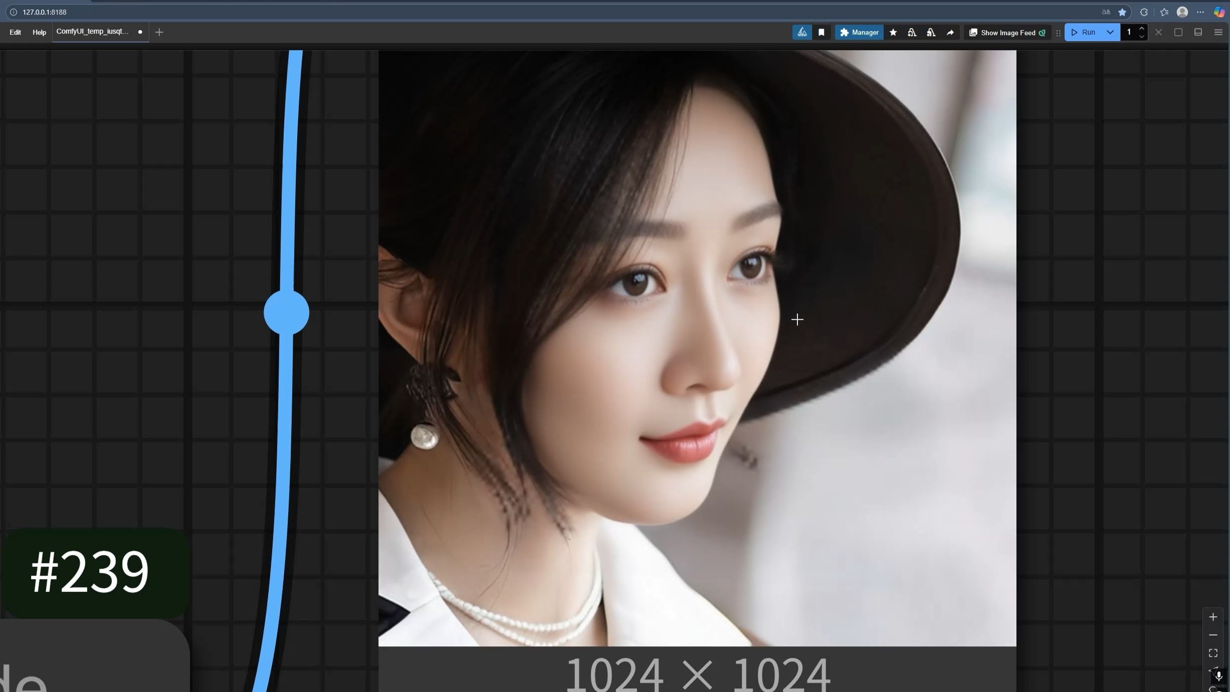Zoom out of the canvas with the minus button

(x=1213, y=635)
